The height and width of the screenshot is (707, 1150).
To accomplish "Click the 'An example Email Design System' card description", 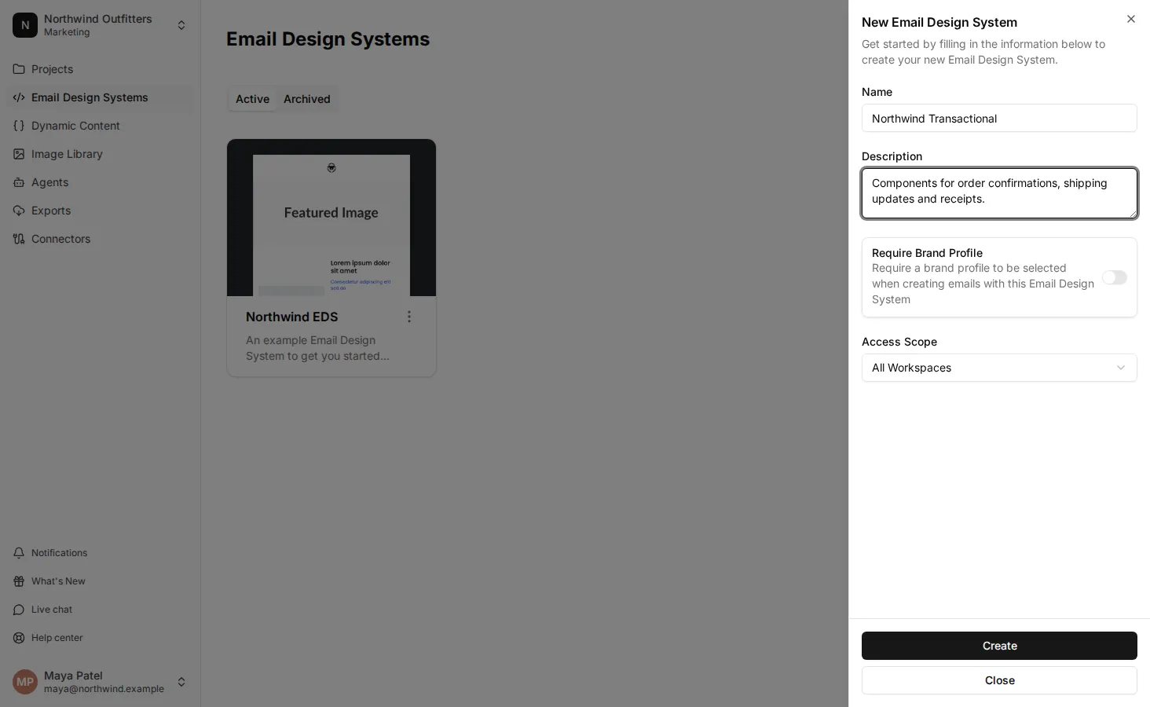I will pyautogui.click(x=318, y=348).
